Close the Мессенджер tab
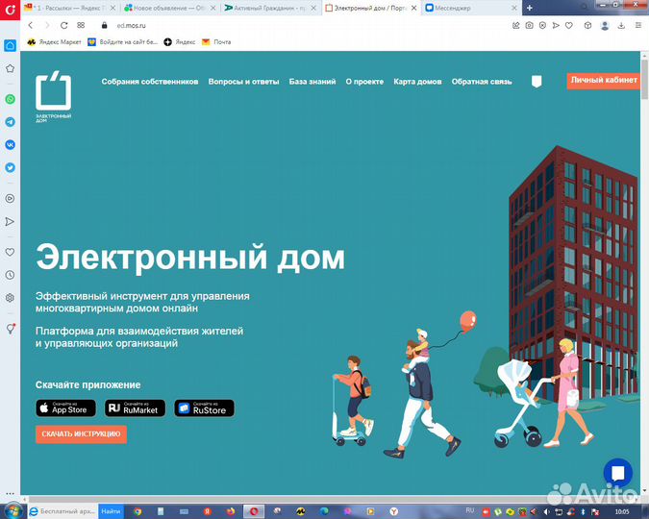Viewport: 649px width, 519px height. tap(514, 8)
